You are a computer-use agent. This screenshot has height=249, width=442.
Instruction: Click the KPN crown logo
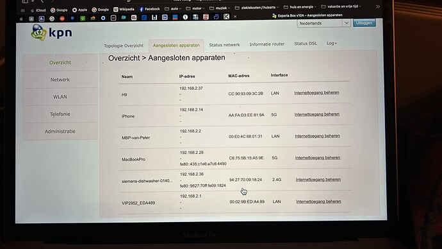point(38,32)
